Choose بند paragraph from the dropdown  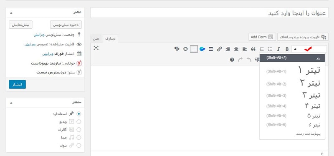click(292, 58)
